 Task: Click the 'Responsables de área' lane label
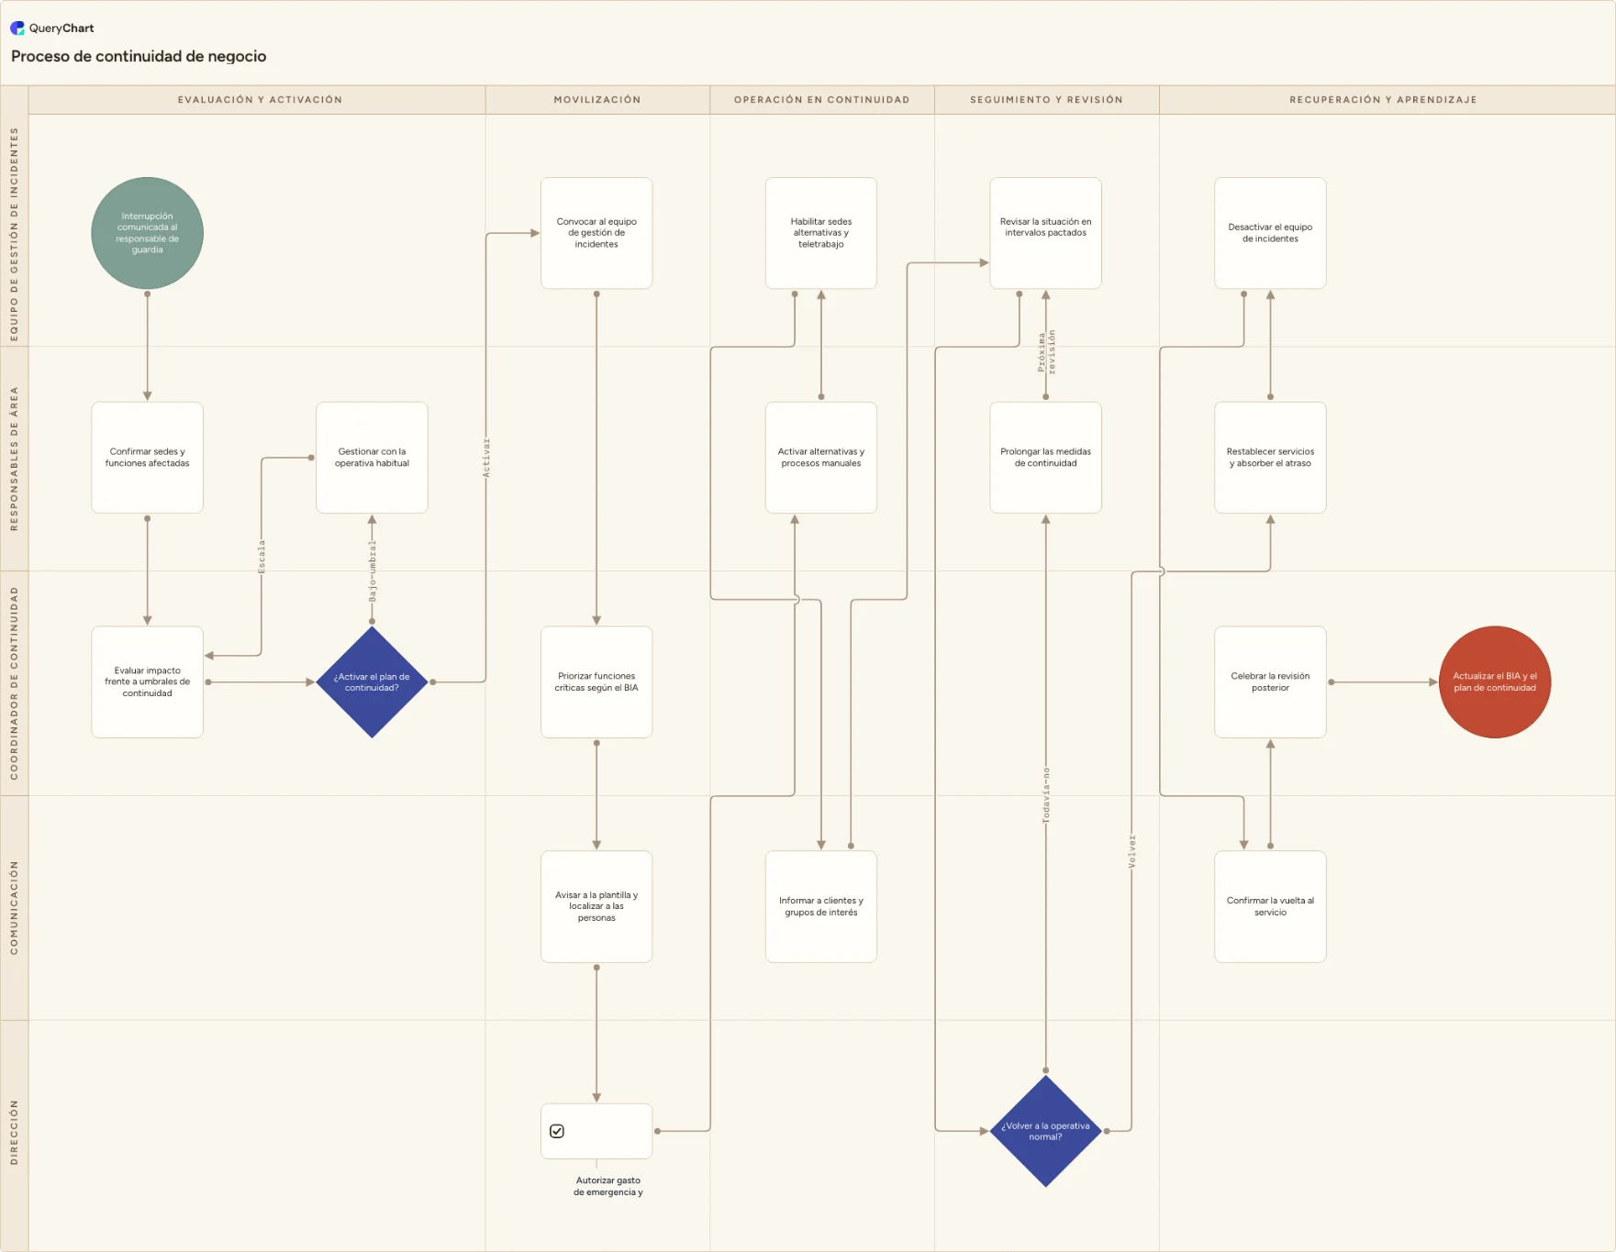click(x=14, y=459)
